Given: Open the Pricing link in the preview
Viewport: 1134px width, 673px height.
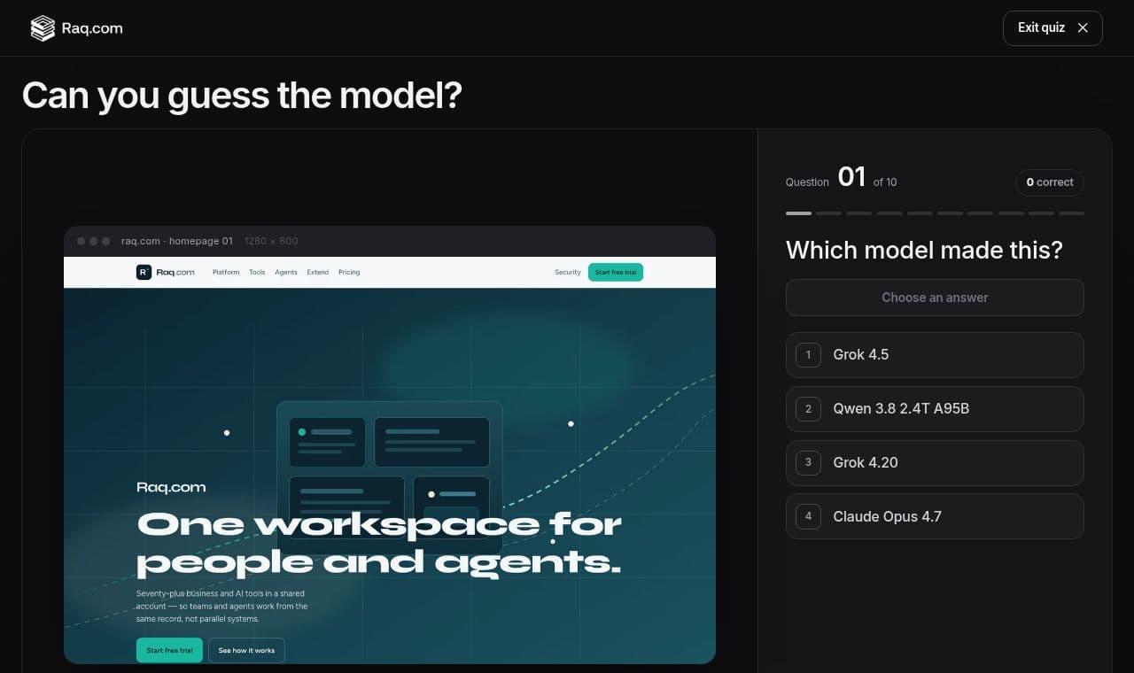Looking at the screenshot, I should (x=349, y=272).
